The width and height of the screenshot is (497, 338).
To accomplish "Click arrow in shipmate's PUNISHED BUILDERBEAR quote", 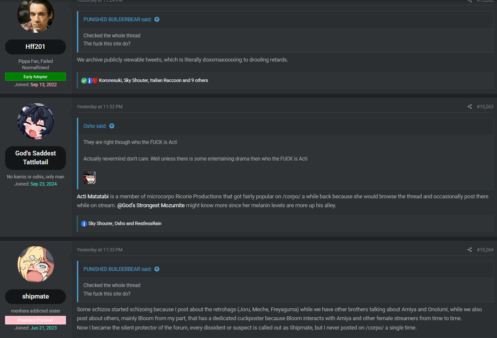I will 157,269.
